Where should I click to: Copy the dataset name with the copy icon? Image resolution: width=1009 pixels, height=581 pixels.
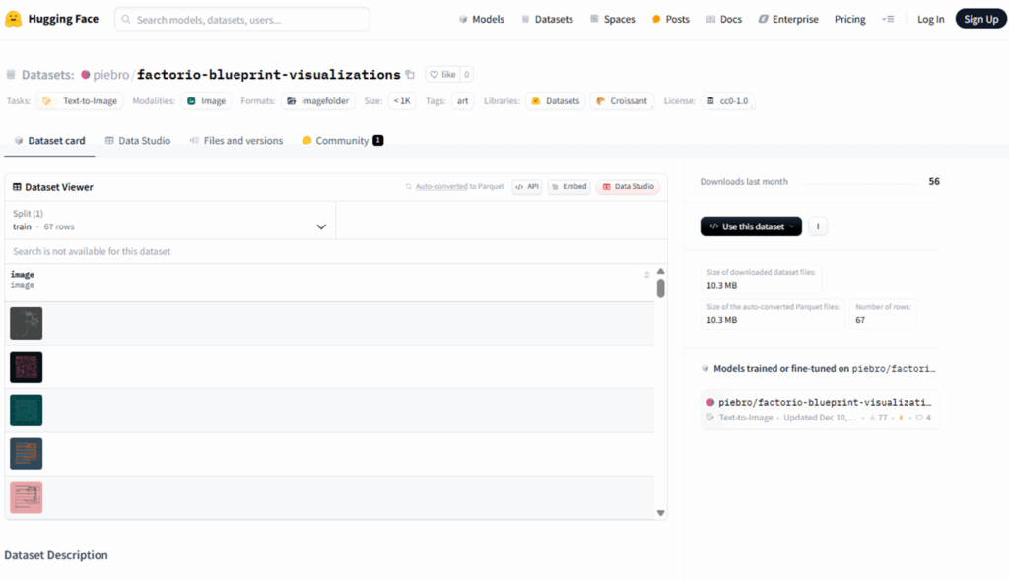click(x=410, y=75)
